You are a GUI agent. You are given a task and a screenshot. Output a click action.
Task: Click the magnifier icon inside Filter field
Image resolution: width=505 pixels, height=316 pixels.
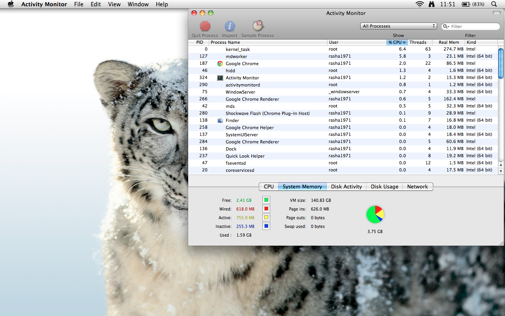(446, 26)
